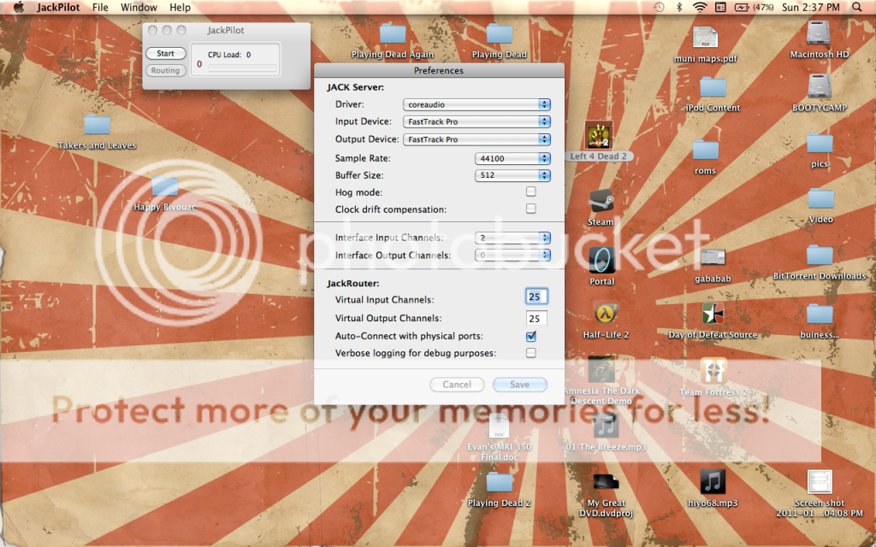Expand the Sample Rate dropdown
The width and height of the screenshot is (876, 547).
[x=512, y=159]
